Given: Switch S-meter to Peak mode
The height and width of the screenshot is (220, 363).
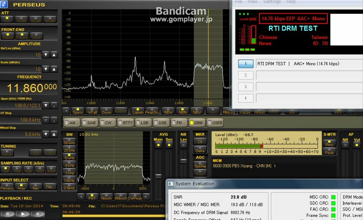Looking at the screenshot, I should point(329,151).
